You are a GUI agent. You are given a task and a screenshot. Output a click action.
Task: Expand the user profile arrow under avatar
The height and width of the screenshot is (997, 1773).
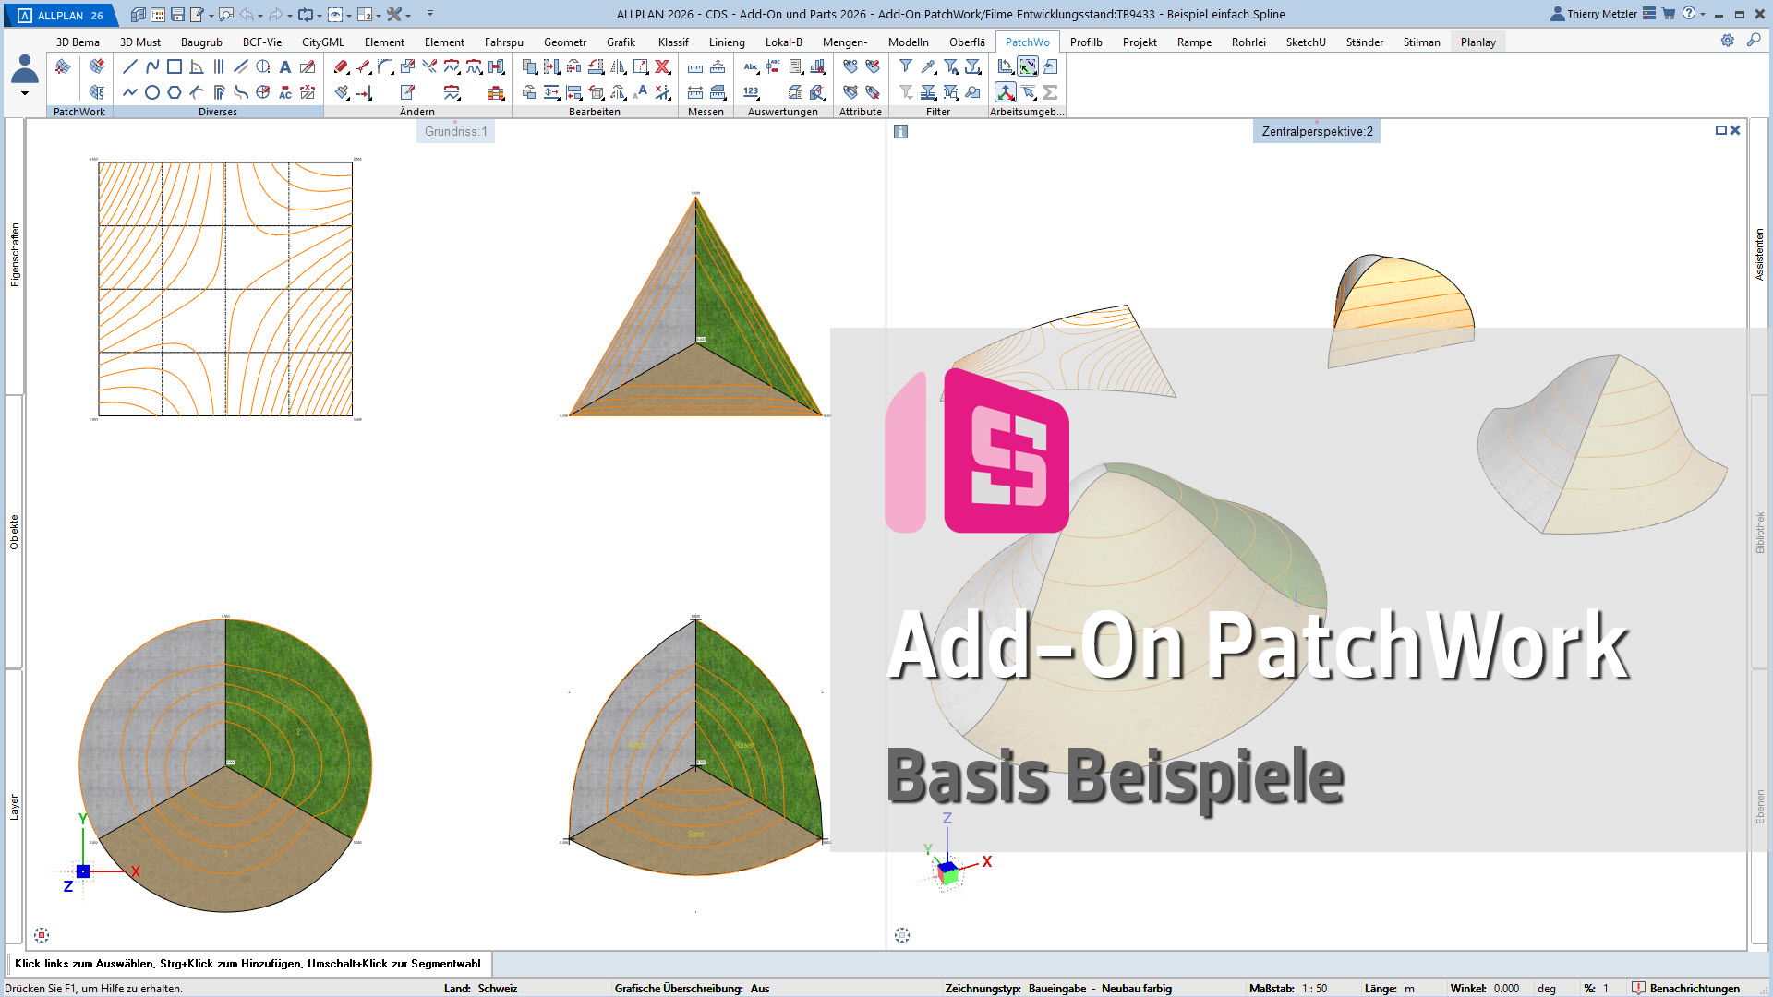25,93
